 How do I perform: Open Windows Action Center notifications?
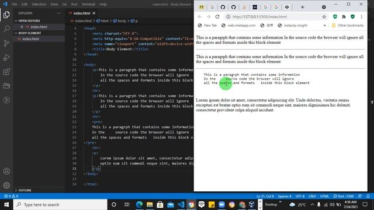coord(365,205)
